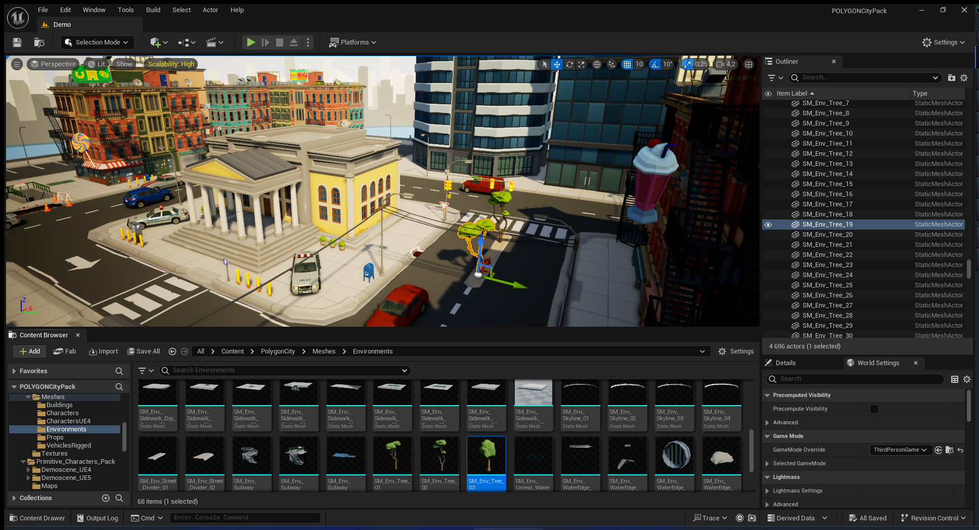Toggle visibility eye for SM_Env_Tree_19
This screenshot has height=530, width=979.
click(x=768, y=225)
